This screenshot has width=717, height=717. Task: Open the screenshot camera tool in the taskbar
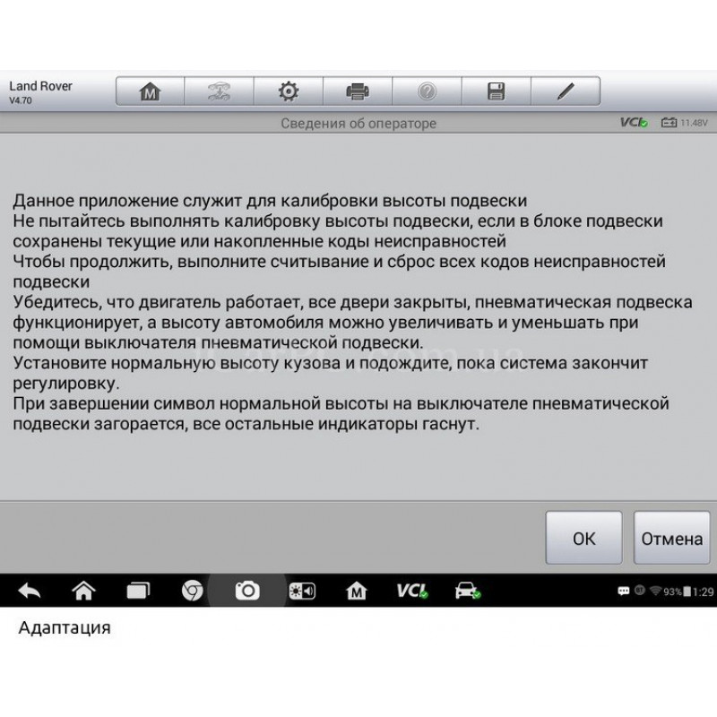pyautogui.click(x=246, y=591)
